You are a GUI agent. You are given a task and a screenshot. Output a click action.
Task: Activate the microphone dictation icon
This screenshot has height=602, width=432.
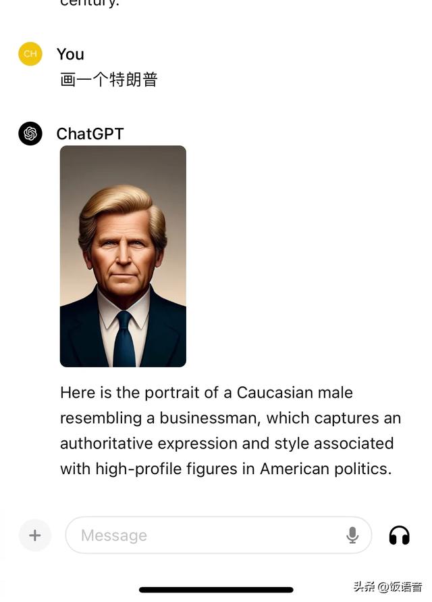(352, 535)
